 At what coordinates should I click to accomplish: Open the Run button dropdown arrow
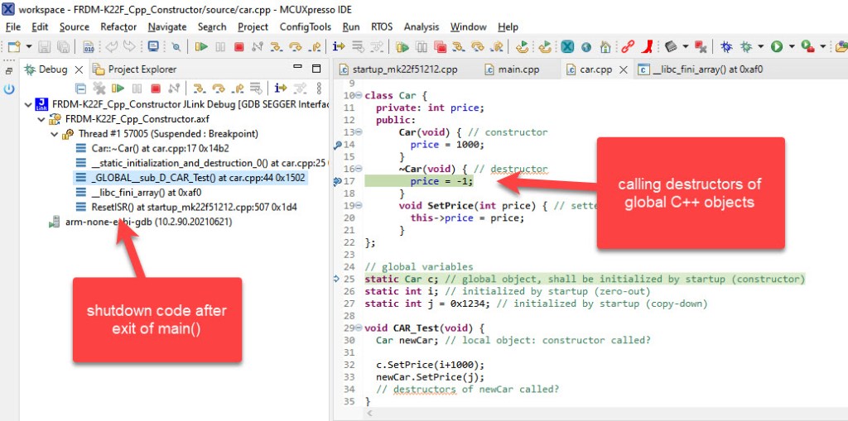coord(792,47)
